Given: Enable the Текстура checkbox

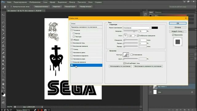Looking at the screenshot, I should [74, 36].
